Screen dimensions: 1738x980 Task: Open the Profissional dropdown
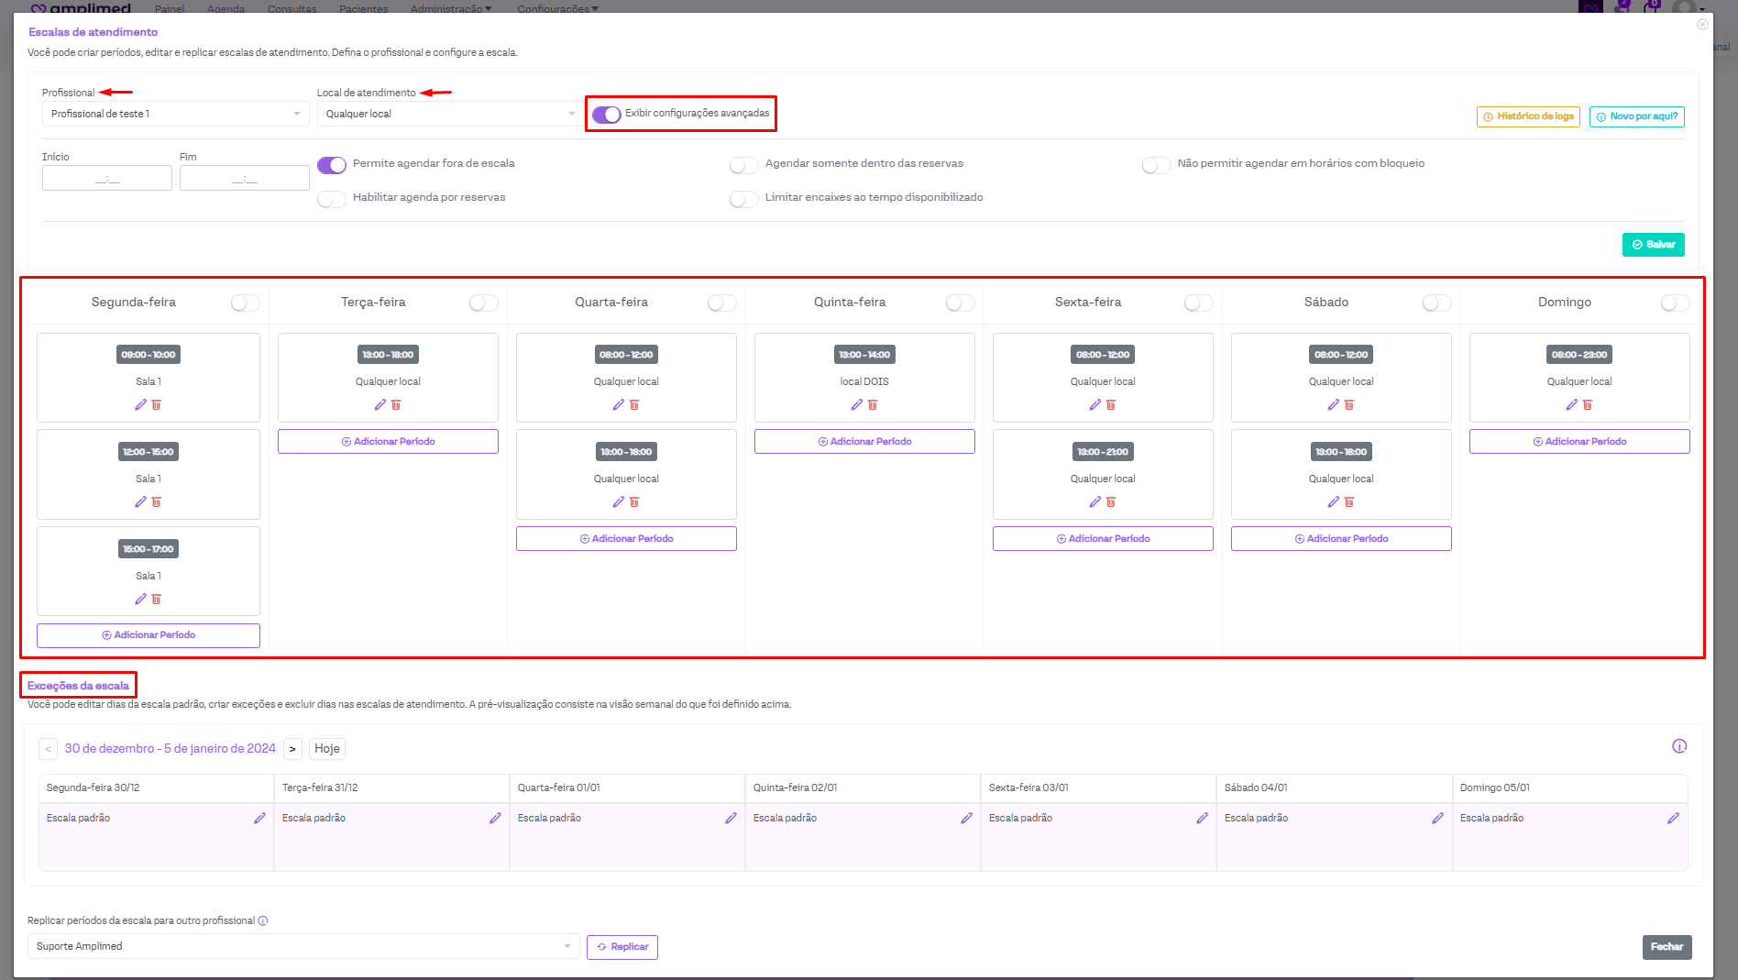pyautogui.click(x=174, y=114)
